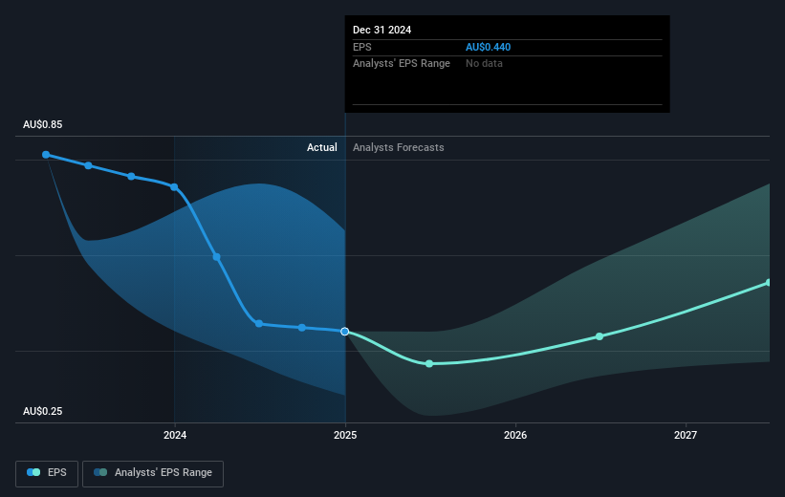Image resolution: width=785 pixels, height=497 pixels.
Task: Click the Dec 31 2024 tooltip date header
Action: pos(382,30)
